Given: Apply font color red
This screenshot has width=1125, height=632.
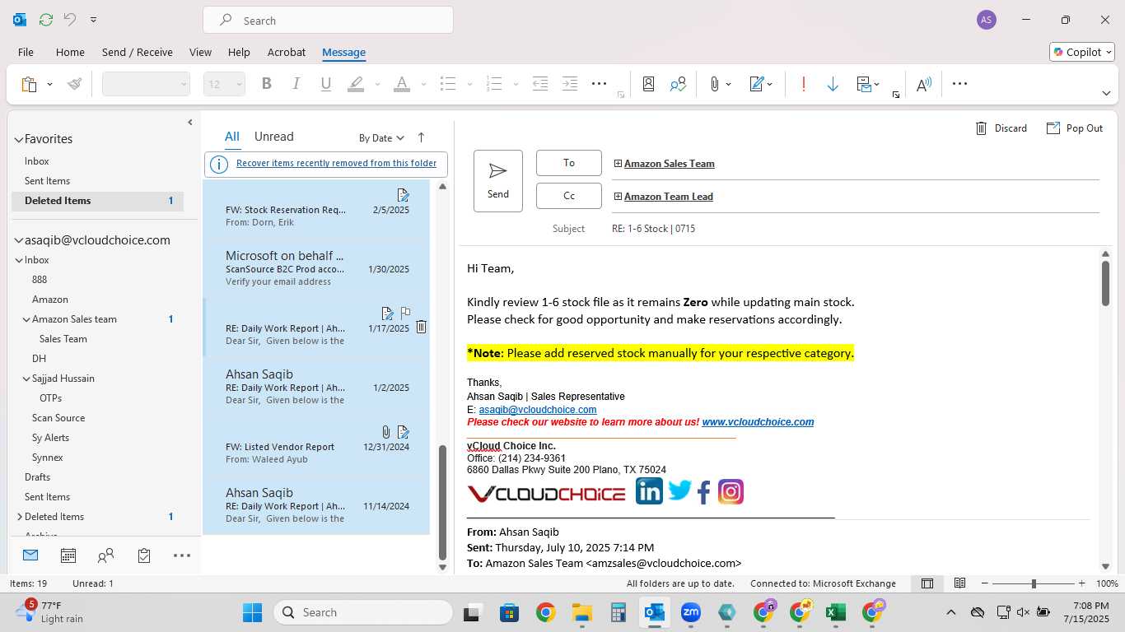Looking at the screenshot, I should point(401,84).
